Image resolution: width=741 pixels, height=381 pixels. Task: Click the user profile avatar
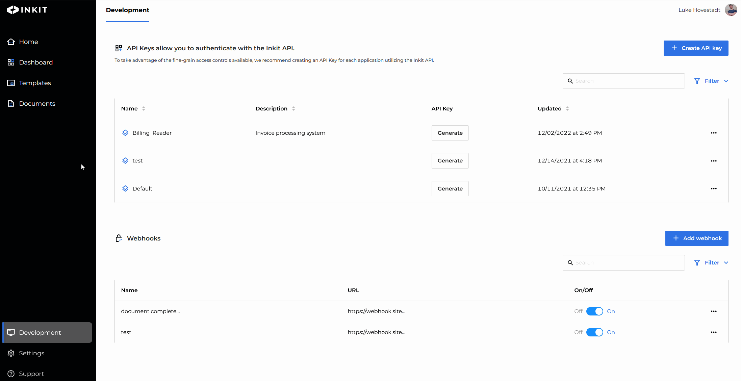point(731,10)
